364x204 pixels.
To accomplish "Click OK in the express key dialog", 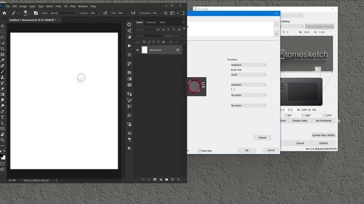I will point(247,150).
